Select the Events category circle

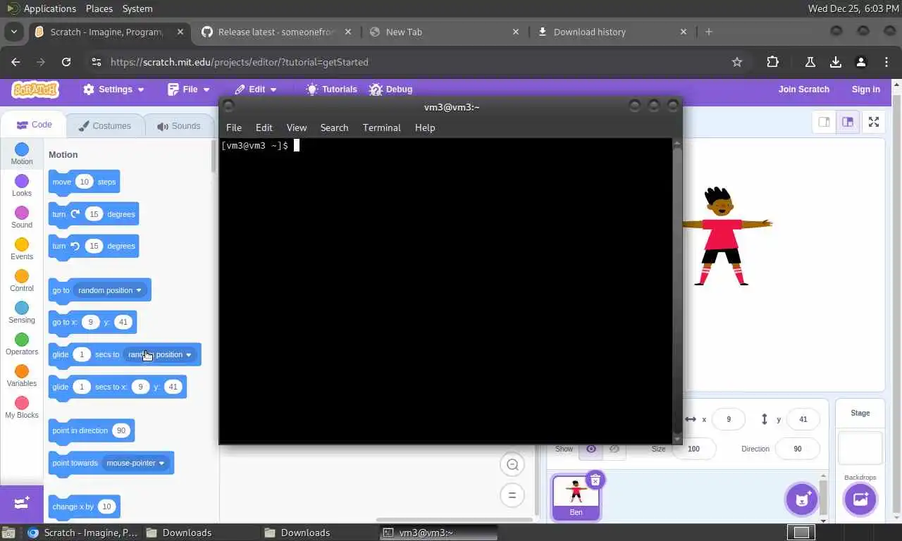22,244
